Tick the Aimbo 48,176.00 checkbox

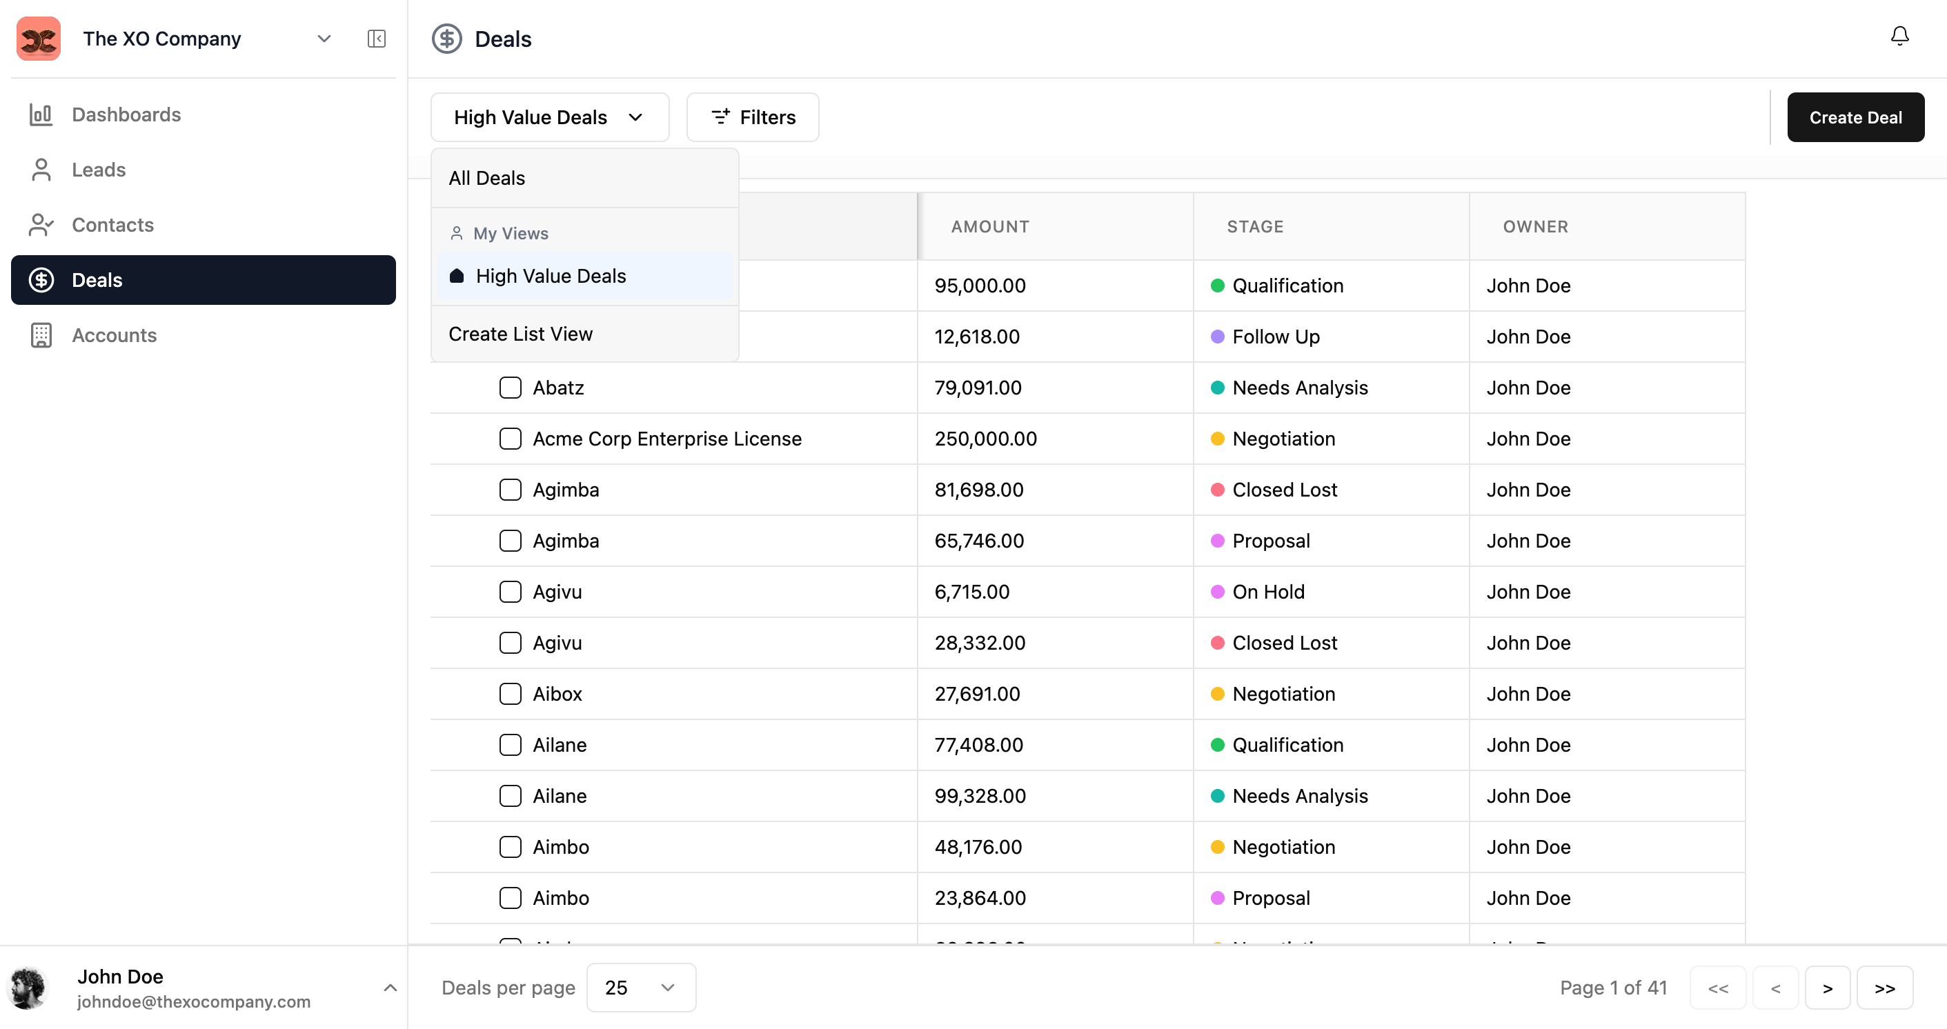510,847
